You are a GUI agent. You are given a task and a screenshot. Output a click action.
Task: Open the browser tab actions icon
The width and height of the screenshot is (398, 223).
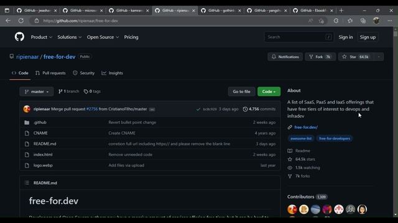click(x=7, y=11)
